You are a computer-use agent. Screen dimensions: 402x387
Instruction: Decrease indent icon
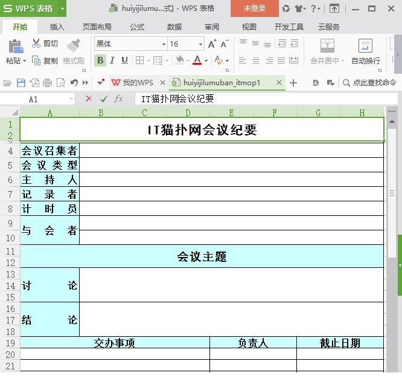[x=282, y=44]
